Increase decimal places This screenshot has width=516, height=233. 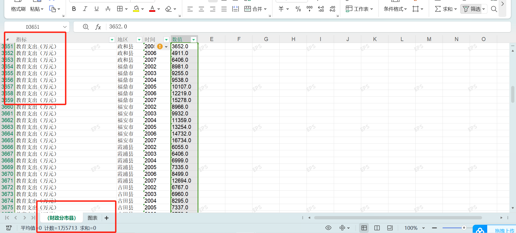point(321,9)
